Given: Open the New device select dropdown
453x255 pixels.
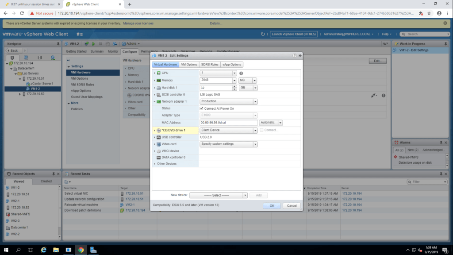Looking at the screenshot, I should (245, 195).
